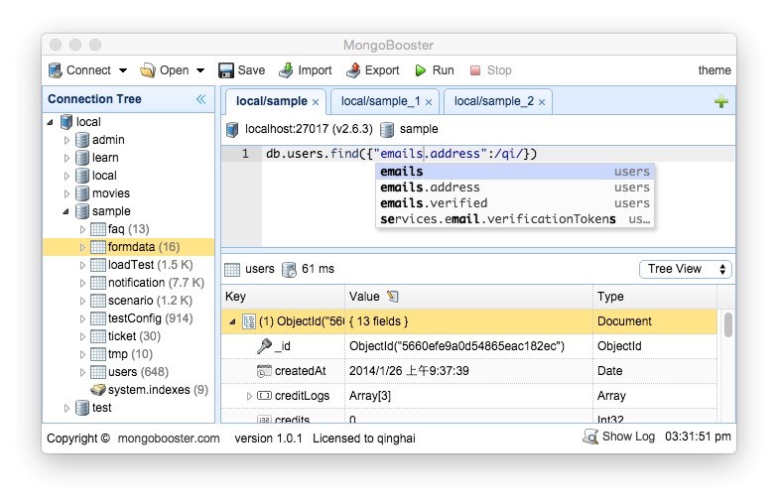
Task: Click the 61 ms timing icon
Action: (x=289, y=270)
